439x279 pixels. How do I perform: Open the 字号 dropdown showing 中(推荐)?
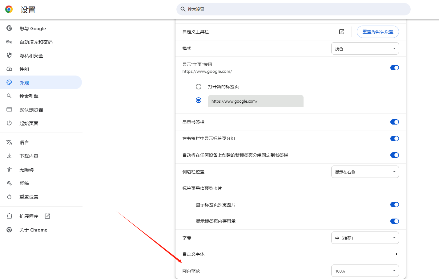point(365,238)
